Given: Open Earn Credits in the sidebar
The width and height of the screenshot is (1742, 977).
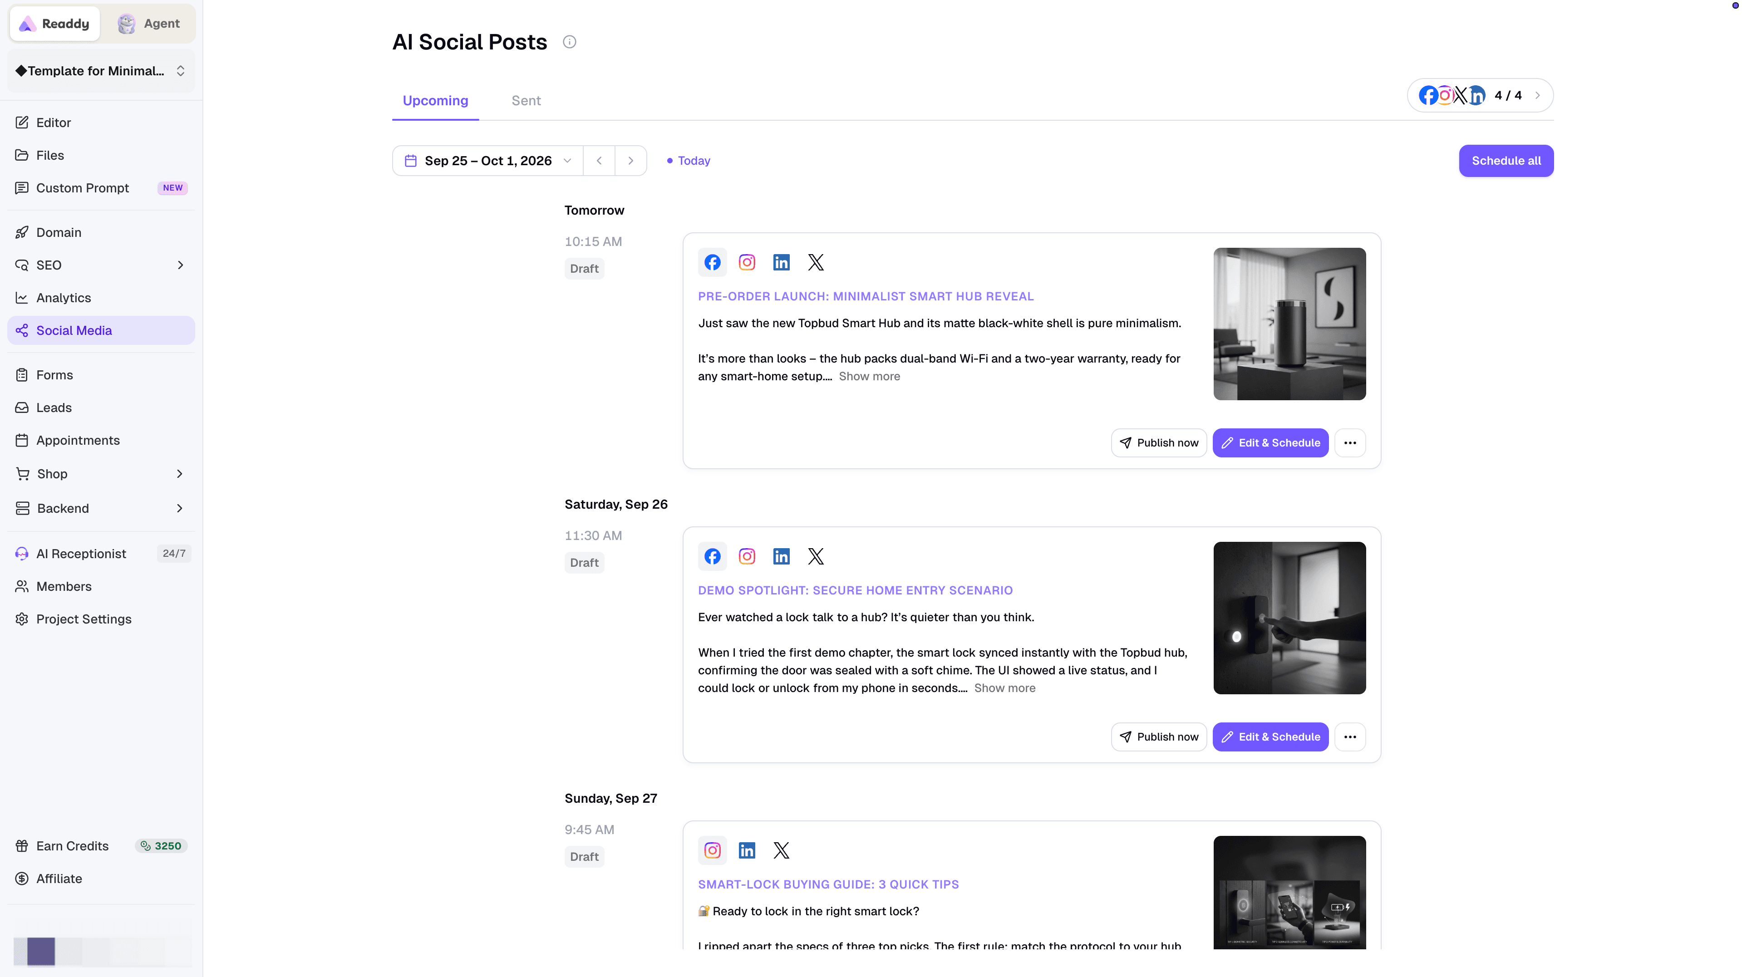Looking at the screenshot, I should (101, 846).
